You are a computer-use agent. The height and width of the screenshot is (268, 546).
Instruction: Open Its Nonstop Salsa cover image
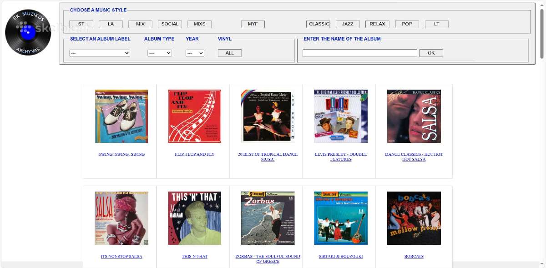(x=121, y=218)
